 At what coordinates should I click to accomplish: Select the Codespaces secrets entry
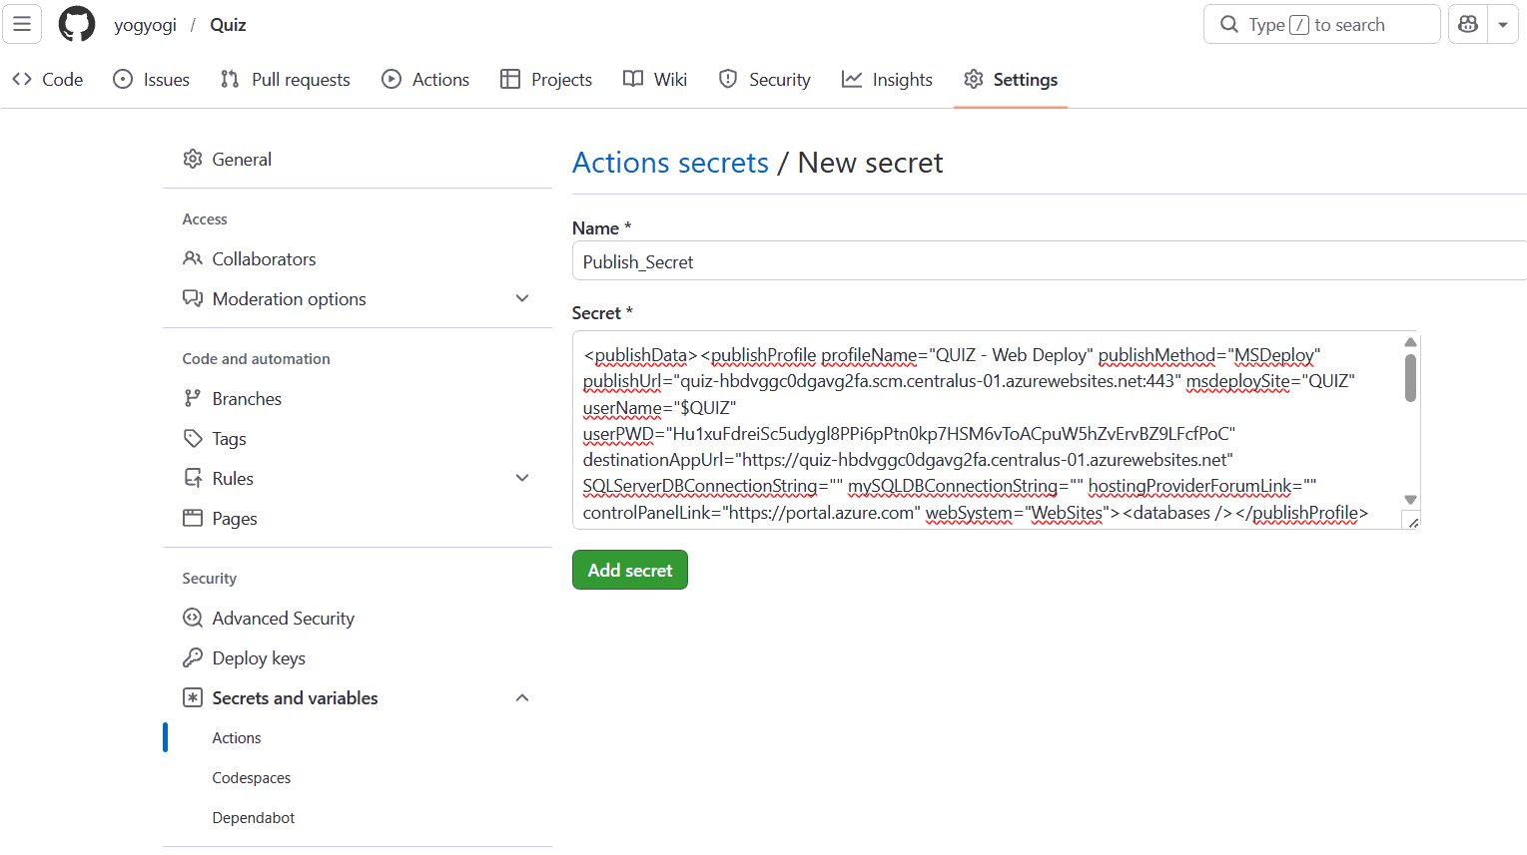click(251, 777)
